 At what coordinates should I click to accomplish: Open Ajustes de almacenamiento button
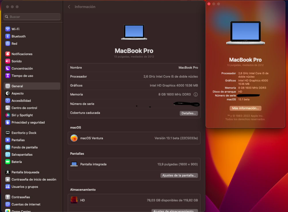(175, 211)
